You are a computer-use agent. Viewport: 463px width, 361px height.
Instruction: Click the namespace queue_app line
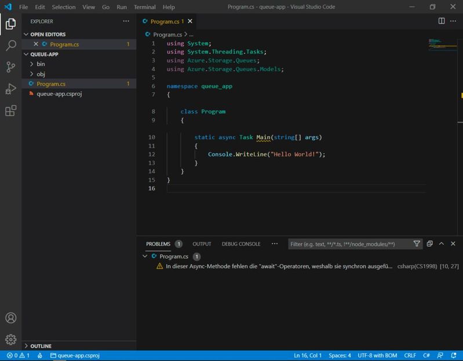coord(199,86)
